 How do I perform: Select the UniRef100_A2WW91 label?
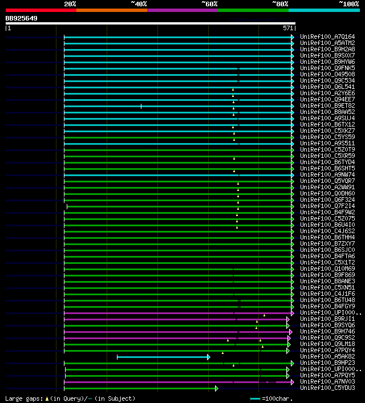click(327, 188)
